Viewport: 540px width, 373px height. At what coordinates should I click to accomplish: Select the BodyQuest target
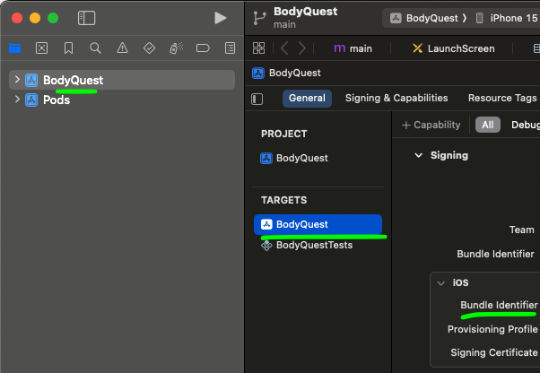318,224
